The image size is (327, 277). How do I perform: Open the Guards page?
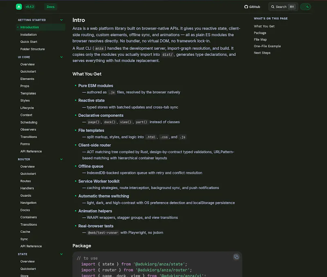pos(26,196)
